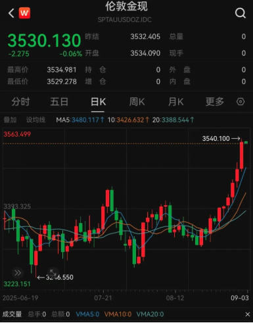Tap the MA5 value 3480.117
The image size is (253, 323).
point(85,120)
